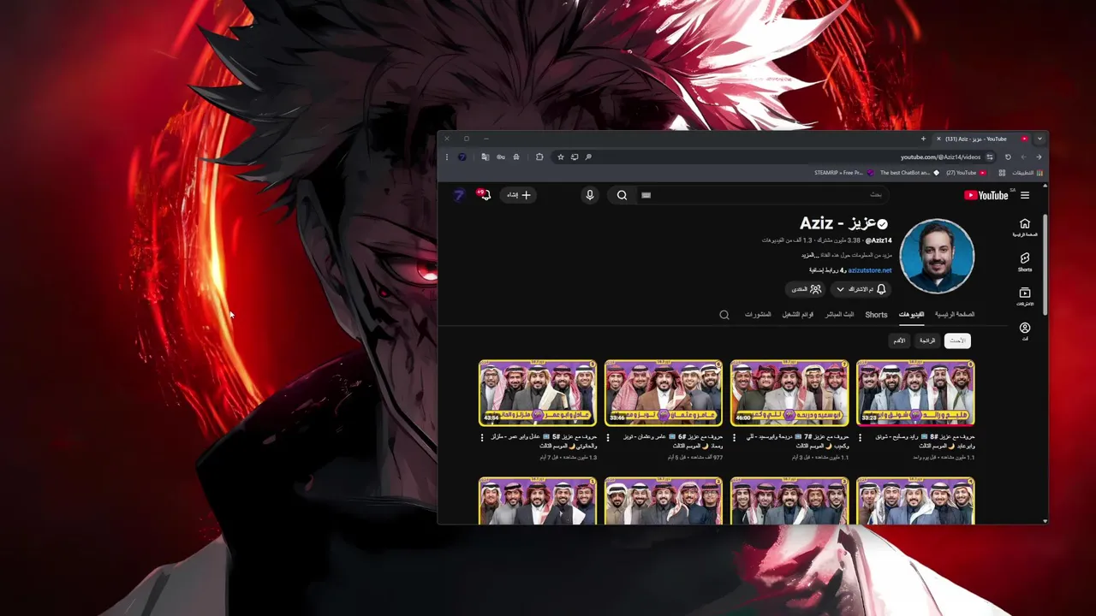Click the search magnifier button in YouTube

[622, 195]
